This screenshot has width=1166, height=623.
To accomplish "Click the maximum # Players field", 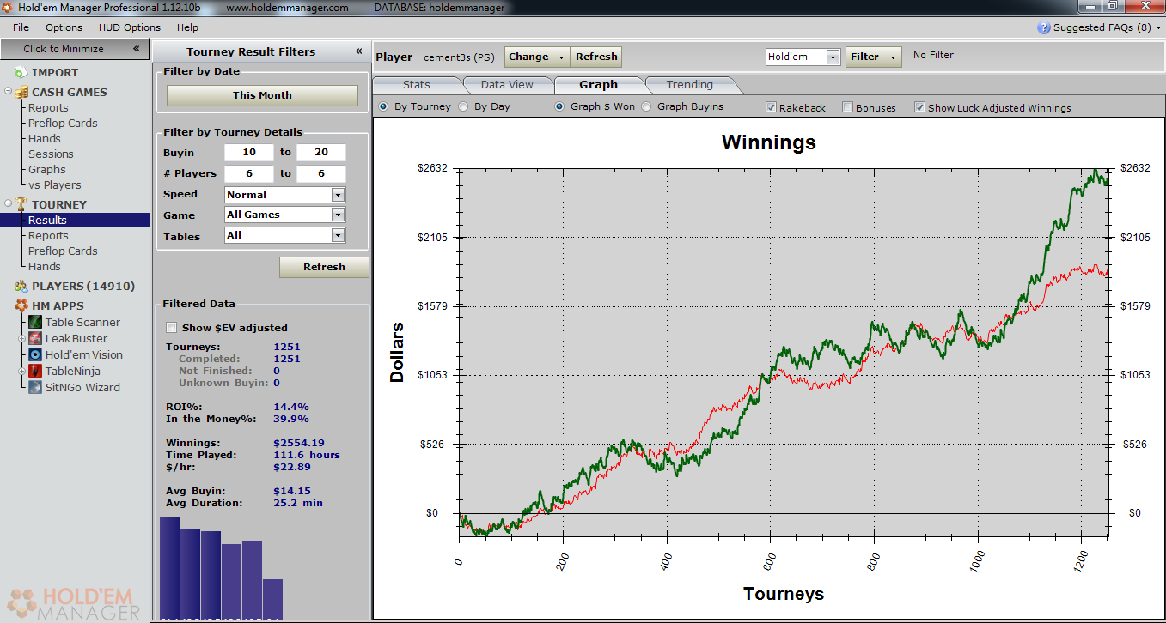I will (321, 173).
